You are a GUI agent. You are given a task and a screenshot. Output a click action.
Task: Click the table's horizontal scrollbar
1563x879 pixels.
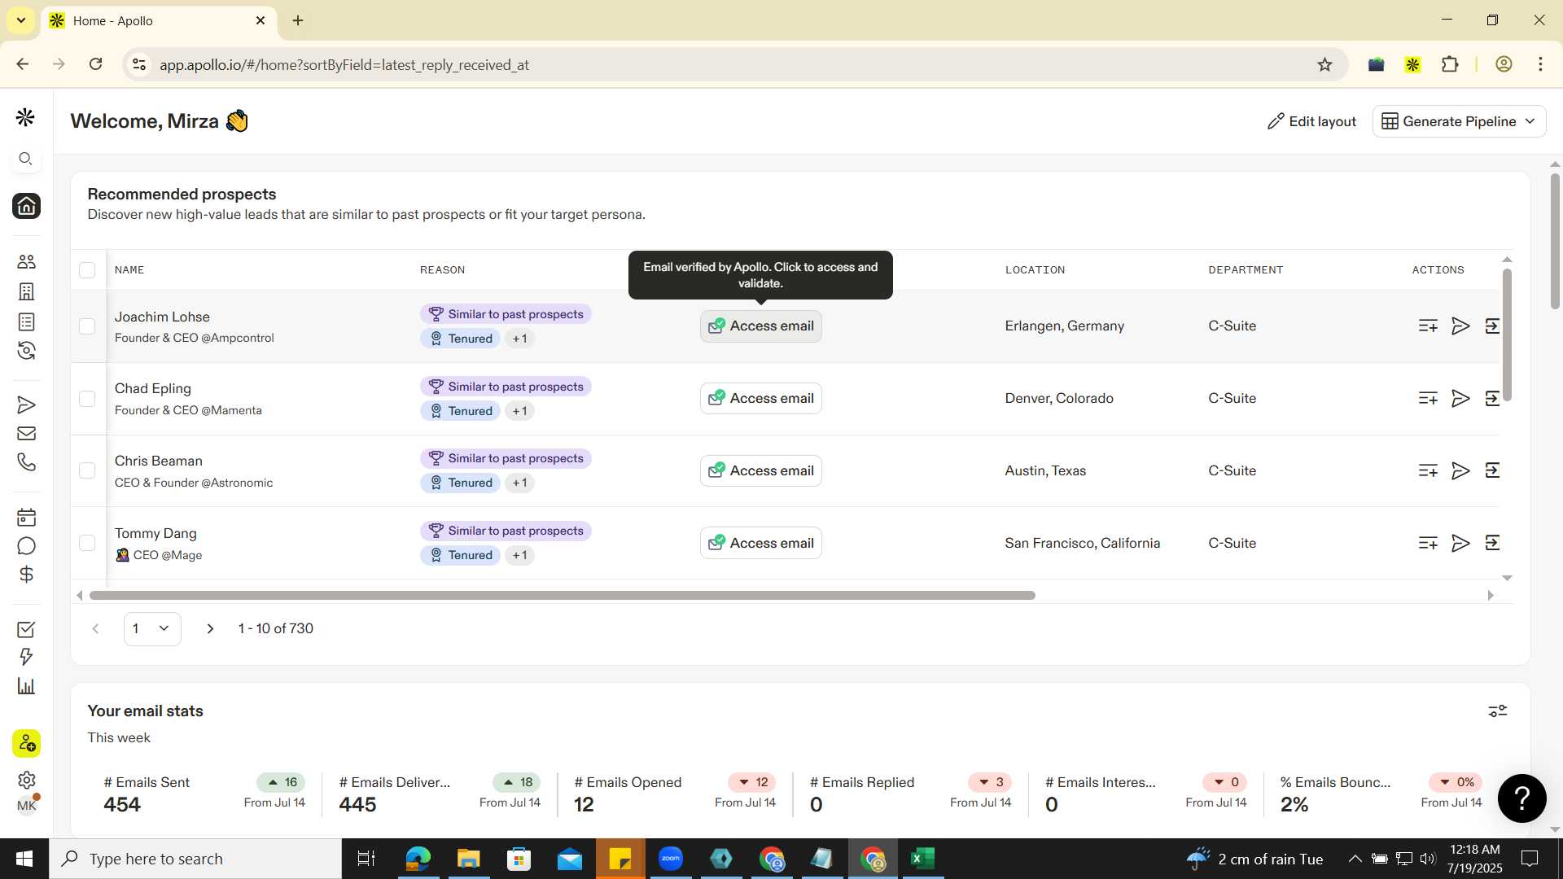(x=562, y=596)
